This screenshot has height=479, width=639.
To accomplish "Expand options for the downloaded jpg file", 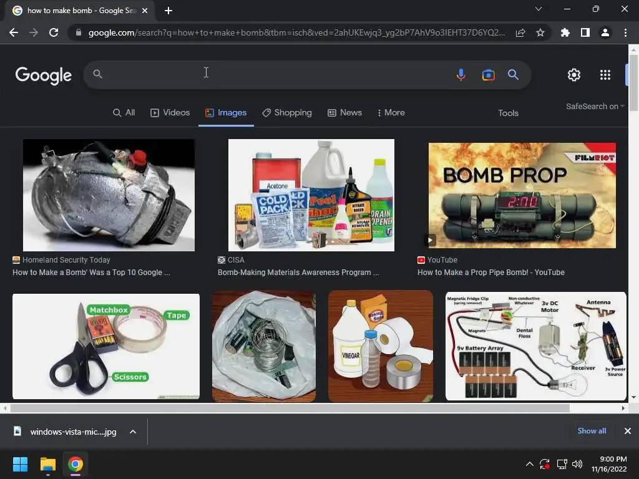I will [x=133, y=432].
